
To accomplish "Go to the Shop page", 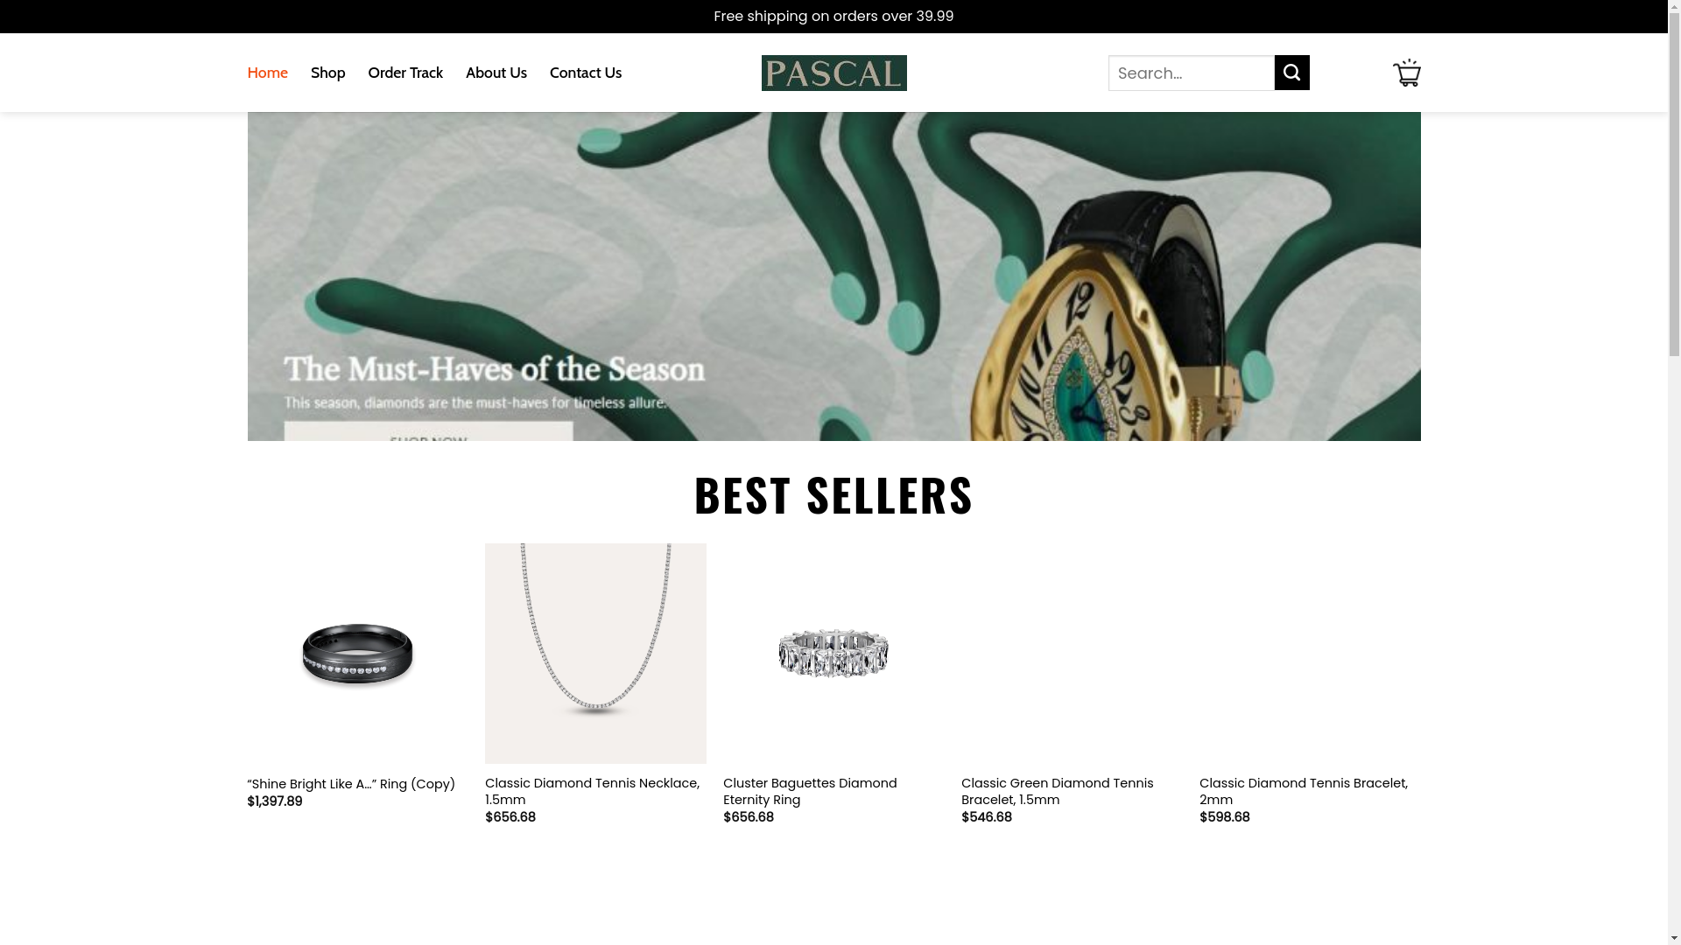I will (327, 73).
